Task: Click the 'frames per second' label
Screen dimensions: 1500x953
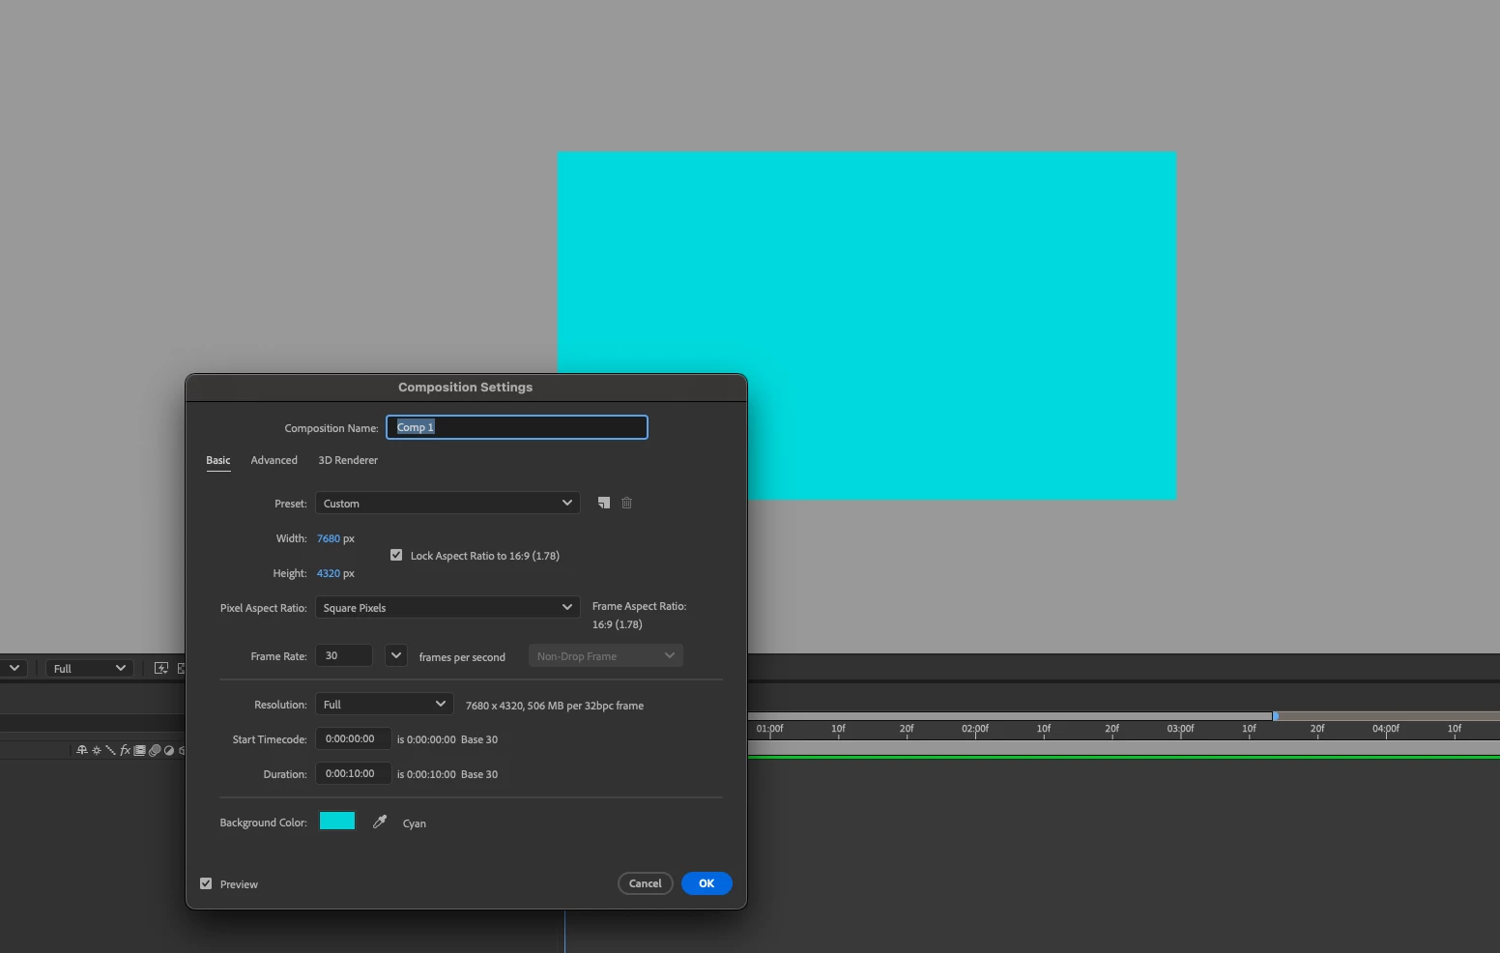Action: pyautogui.click(x=462, y=657)
